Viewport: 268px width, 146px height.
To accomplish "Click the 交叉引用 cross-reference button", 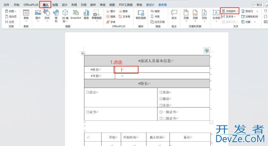I will (x=157, y=22).
